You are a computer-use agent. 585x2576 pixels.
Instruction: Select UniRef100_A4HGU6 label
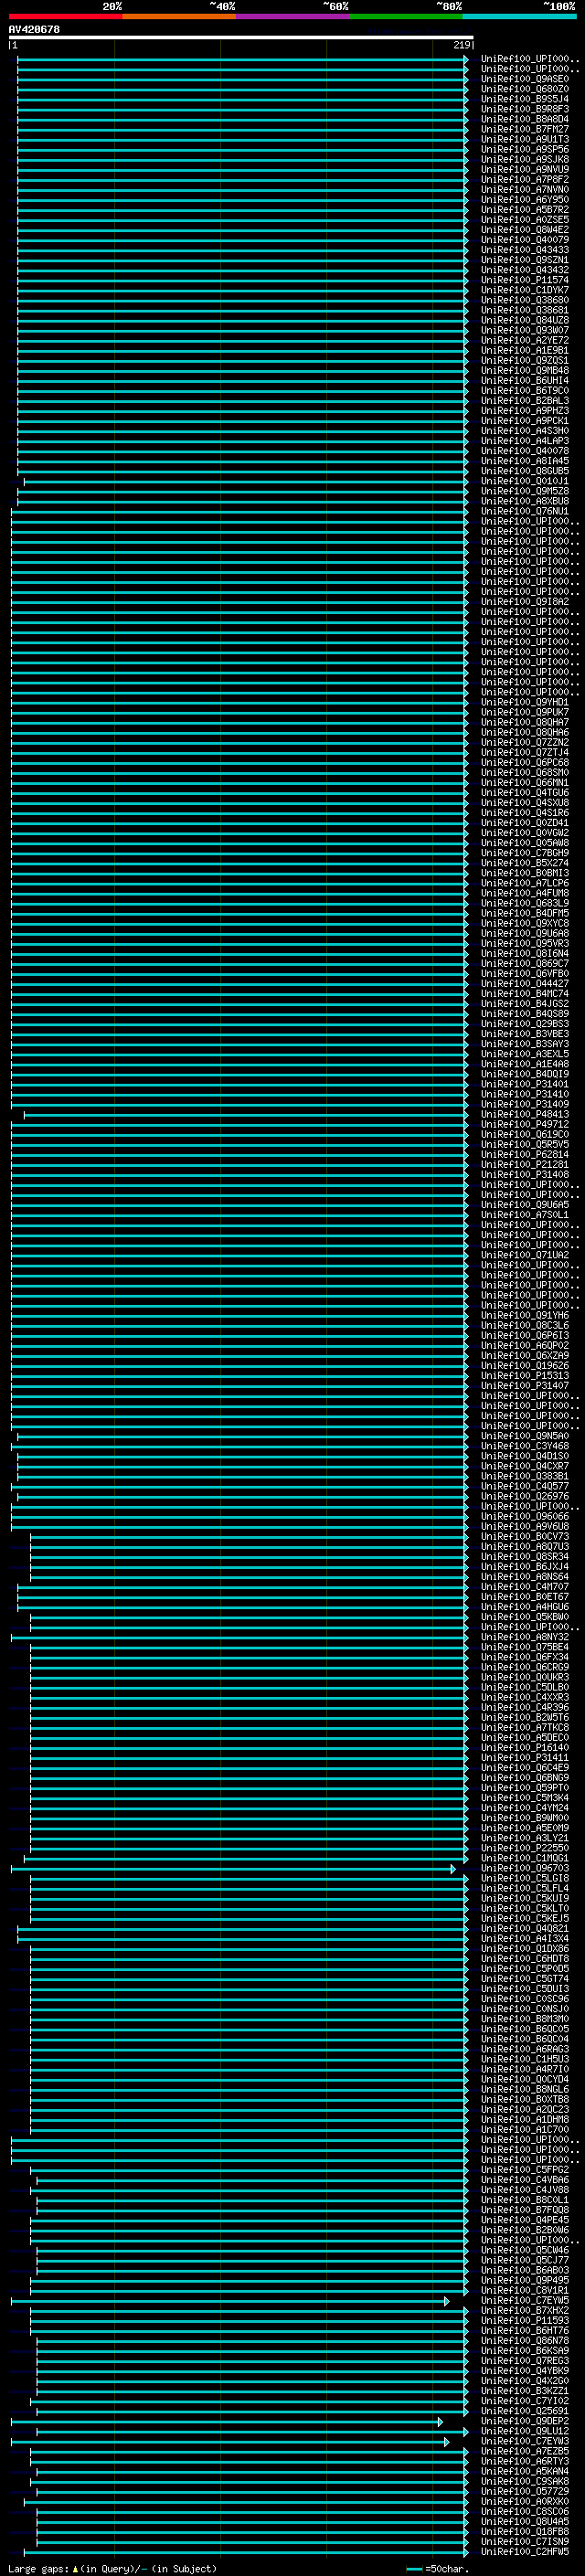(x=524, y=1606)
